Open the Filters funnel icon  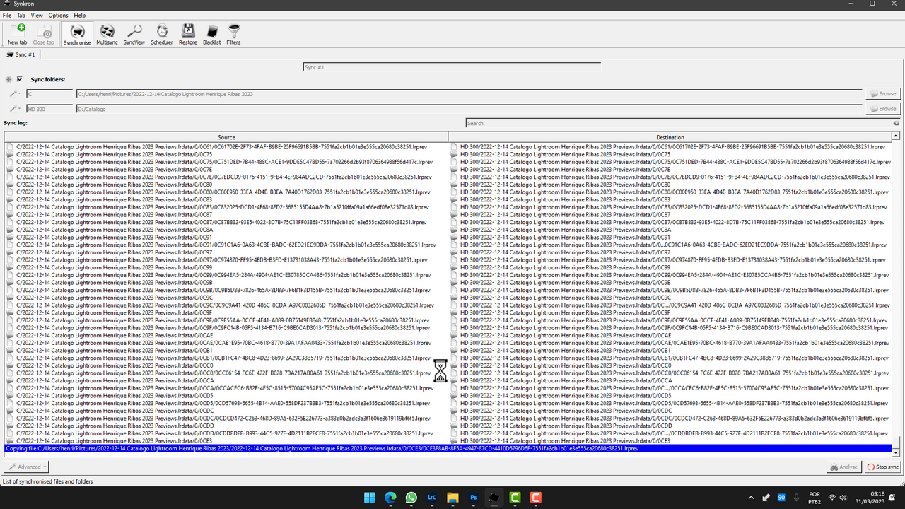click(233, 34)
